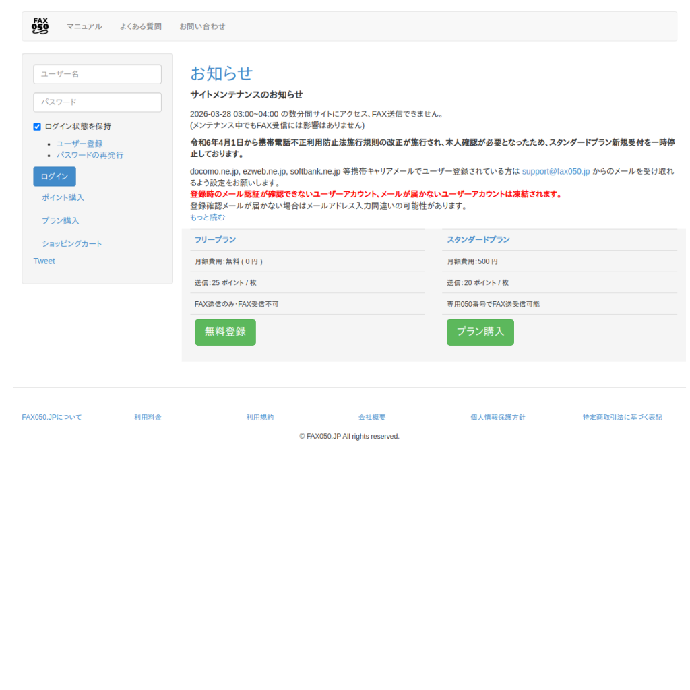Open the ショッピングカート sidebar link
This screenshot has height=690, width=690.
coord(71,243)
